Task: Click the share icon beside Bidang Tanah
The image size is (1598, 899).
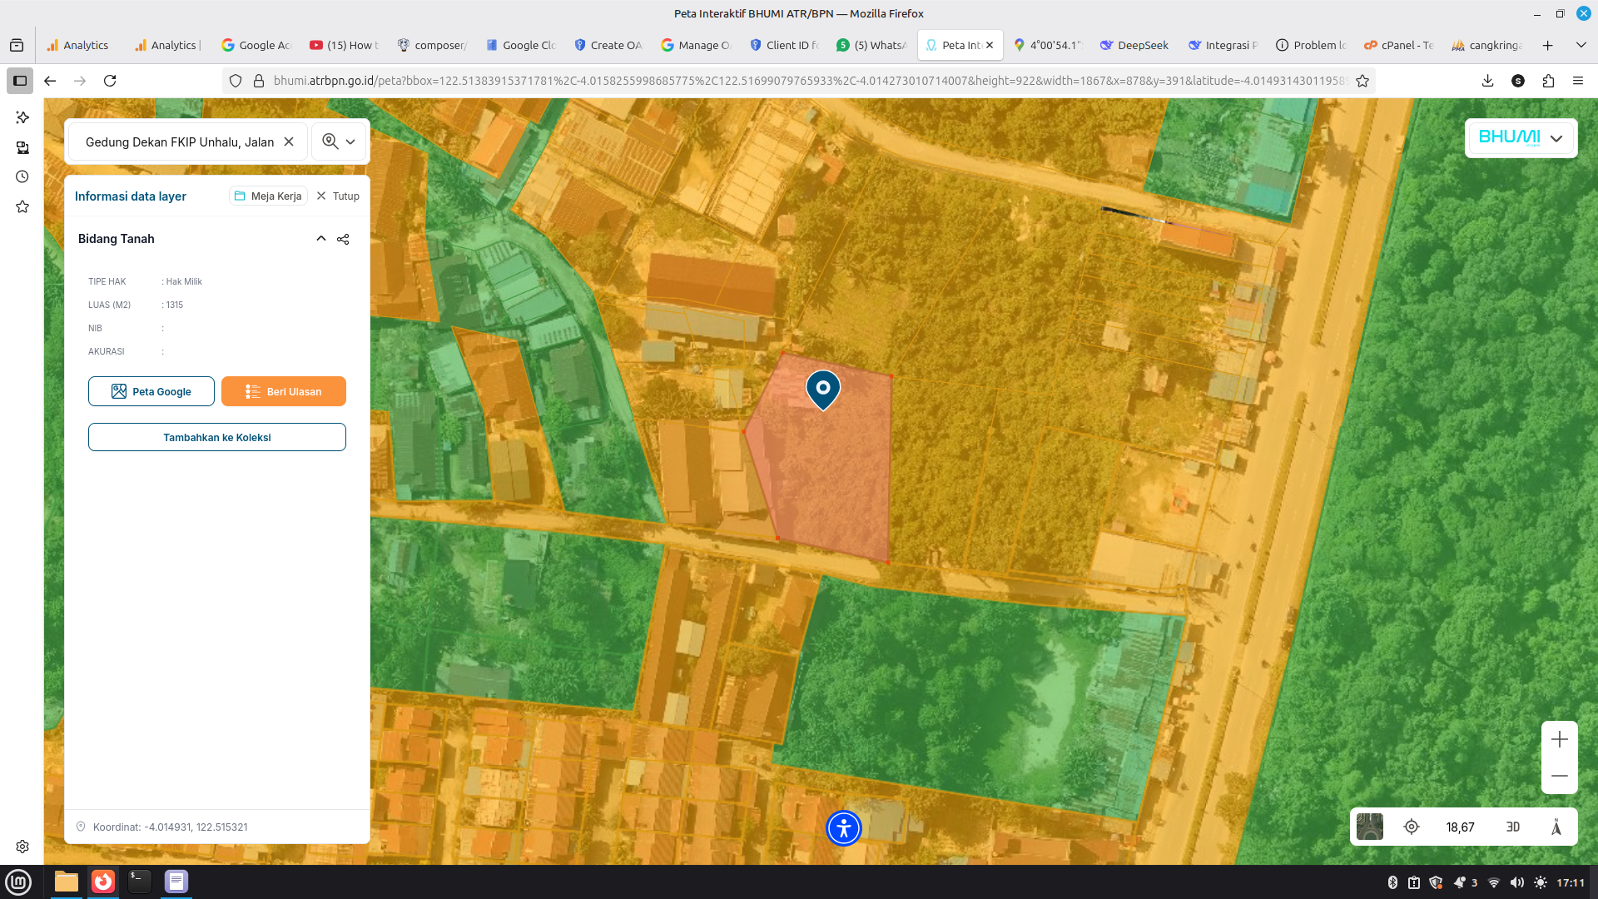Action: (x=343, y=239)
